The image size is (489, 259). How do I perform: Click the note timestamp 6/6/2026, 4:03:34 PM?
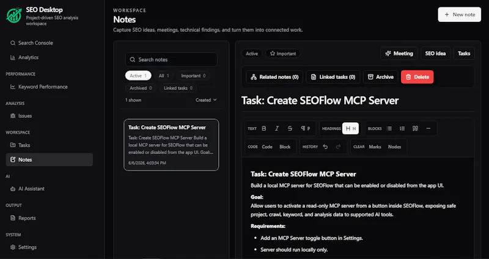tap(147, 163)
